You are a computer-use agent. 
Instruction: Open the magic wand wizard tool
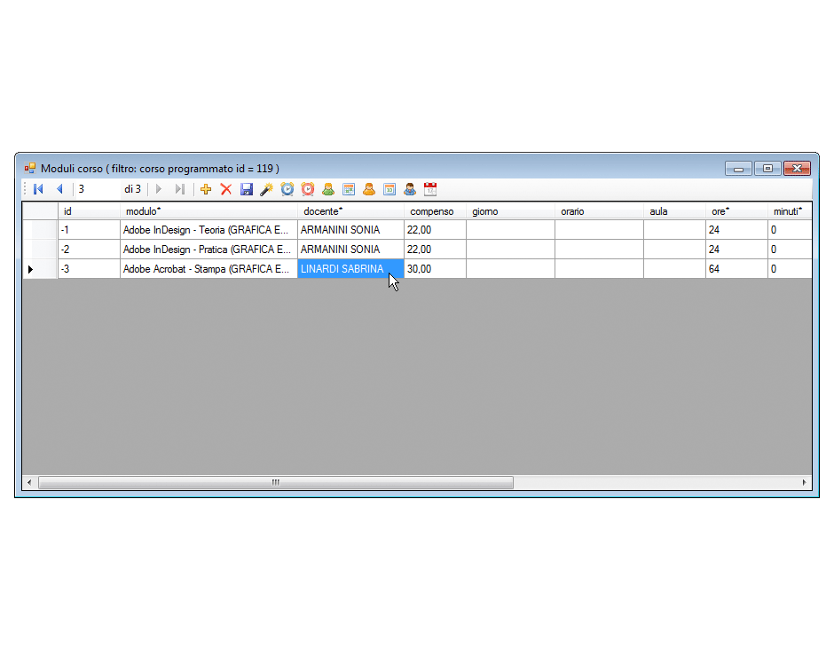pos(266,189)
